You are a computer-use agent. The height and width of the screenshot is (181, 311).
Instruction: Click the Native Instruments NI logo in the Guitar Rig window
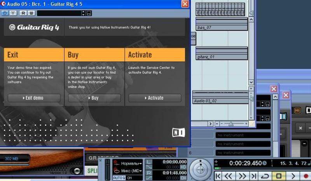click(x=179, y=132)
